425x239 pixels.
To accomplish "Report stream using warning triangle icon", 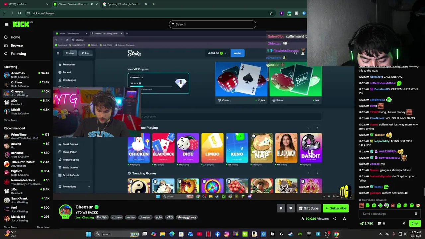I will point(344,219).
